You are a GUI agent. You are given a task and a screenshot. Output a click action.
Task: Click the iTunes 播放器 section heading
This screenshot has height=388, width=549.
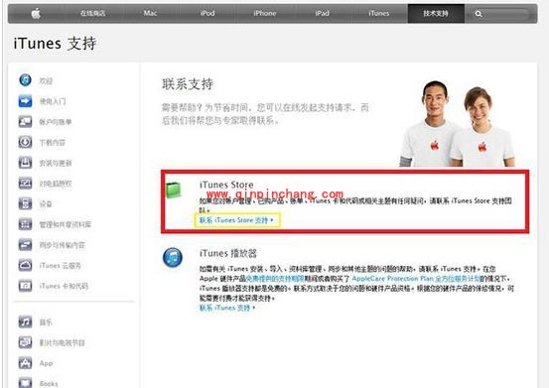tap(228, 253)
